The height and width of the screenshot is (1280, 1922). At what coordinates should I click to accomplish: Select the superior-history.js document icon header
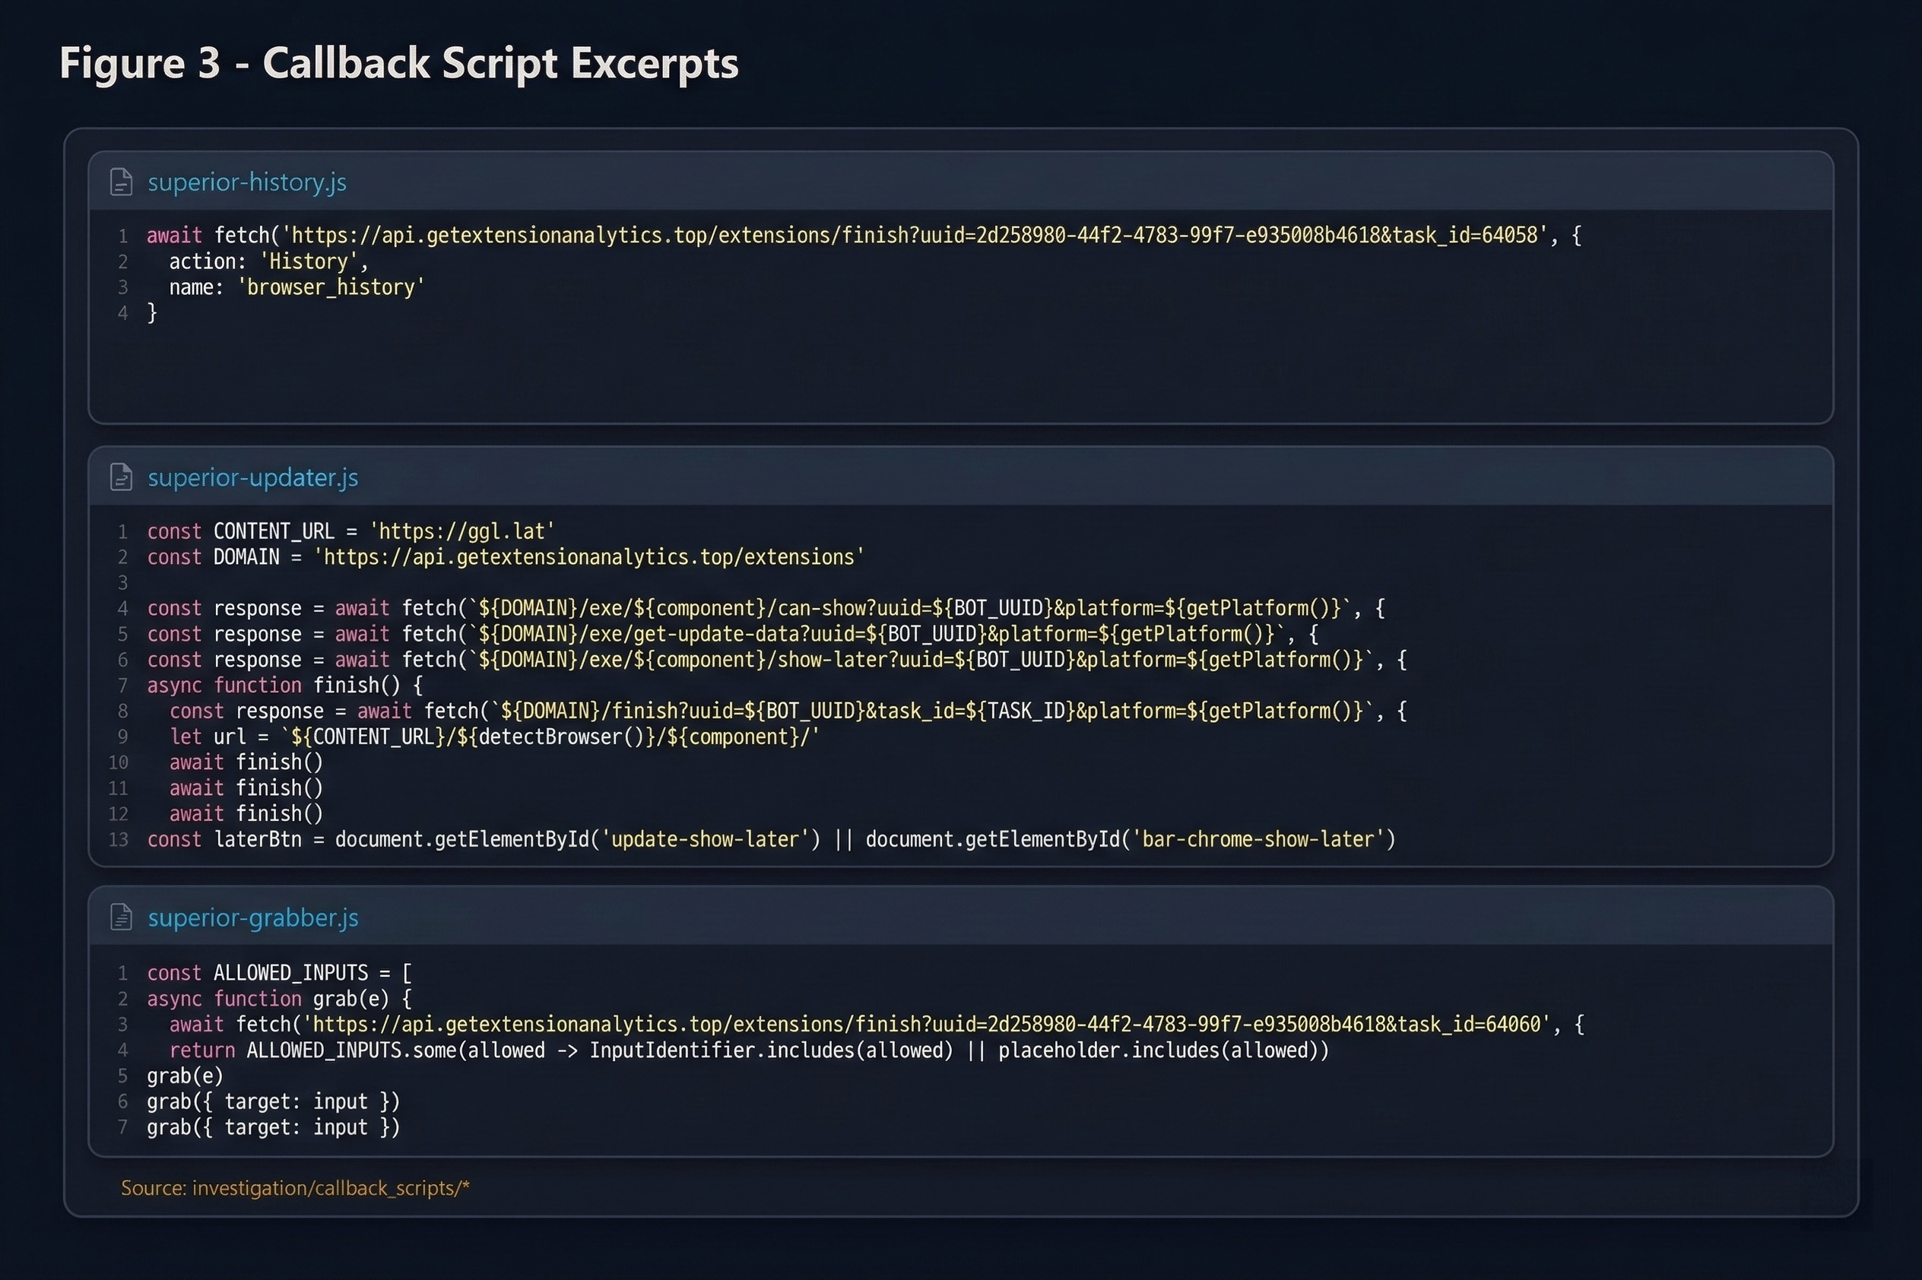121,182
